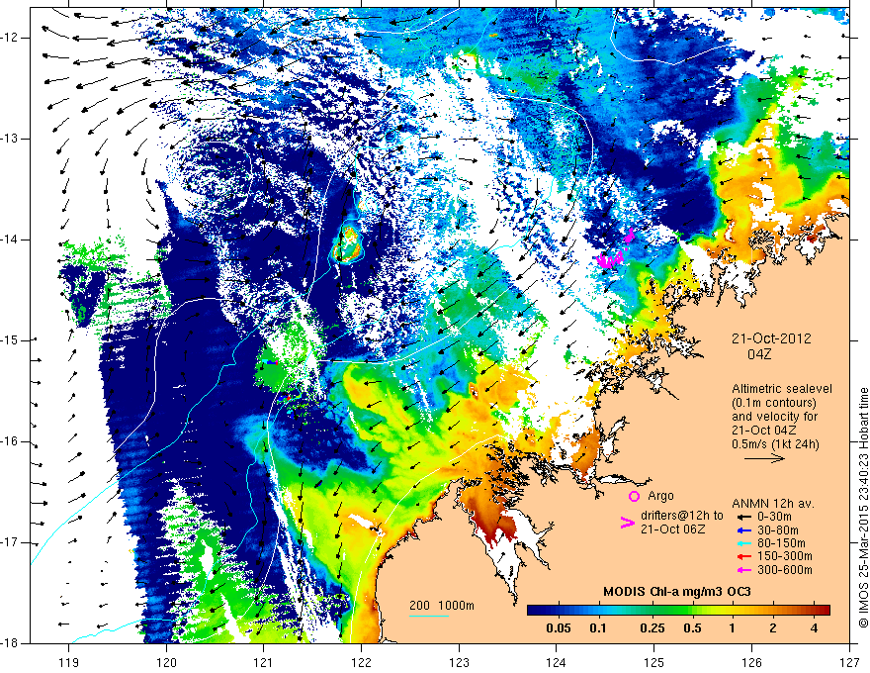Image resolution: width=870 pixels, height=673 pixels.
Task: Click the time label 04Z
Action: [x=759, y=354]
